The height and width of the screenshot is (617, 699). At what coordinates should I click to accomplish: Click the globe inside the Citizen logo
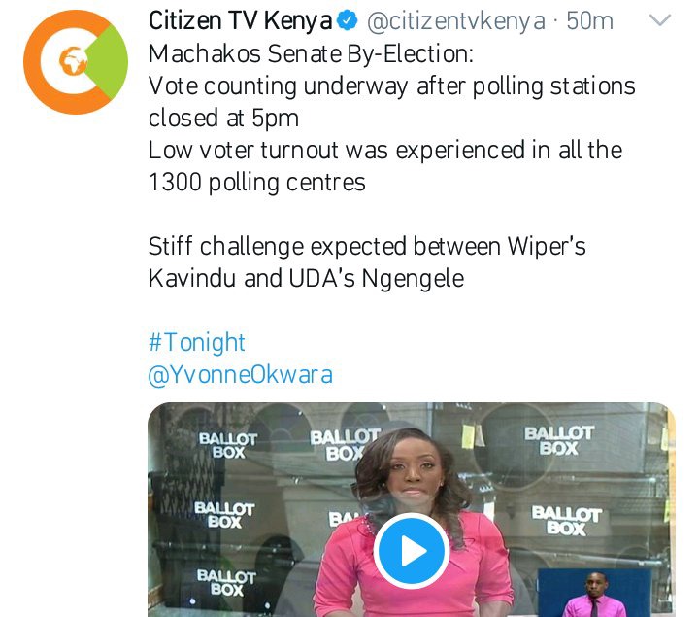tap(73, 60)
